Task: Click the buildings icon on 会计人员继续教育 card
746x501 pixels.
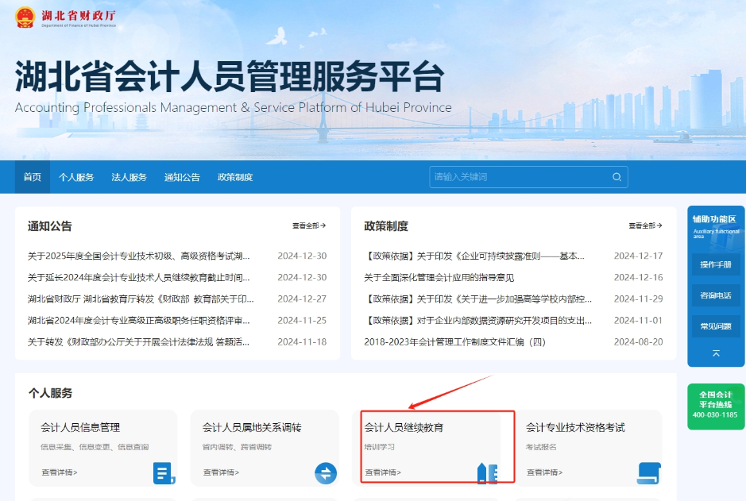Action: point(489,472)
